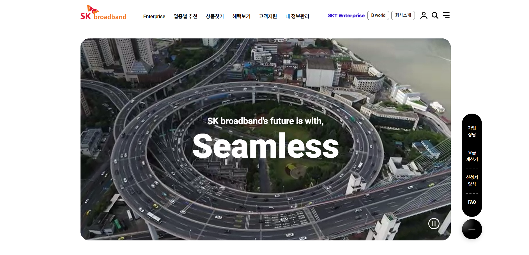
Task: Open the user account profile icon
Action: 424,15
